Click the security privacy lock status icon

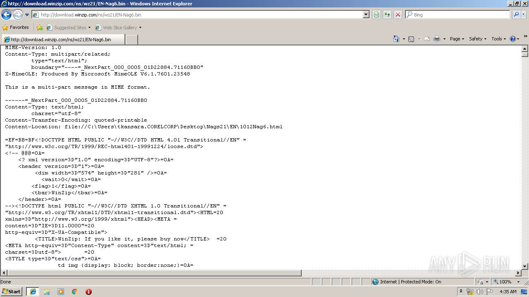481,282
